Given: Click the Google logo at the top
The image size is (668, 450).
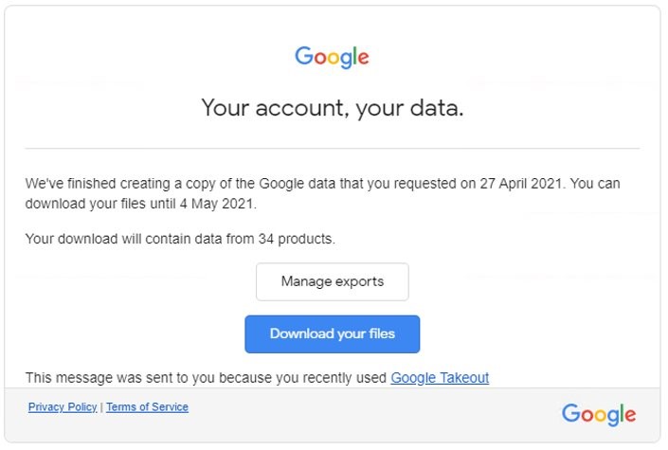Looking at the screenshot, I should tap(332, 57).
